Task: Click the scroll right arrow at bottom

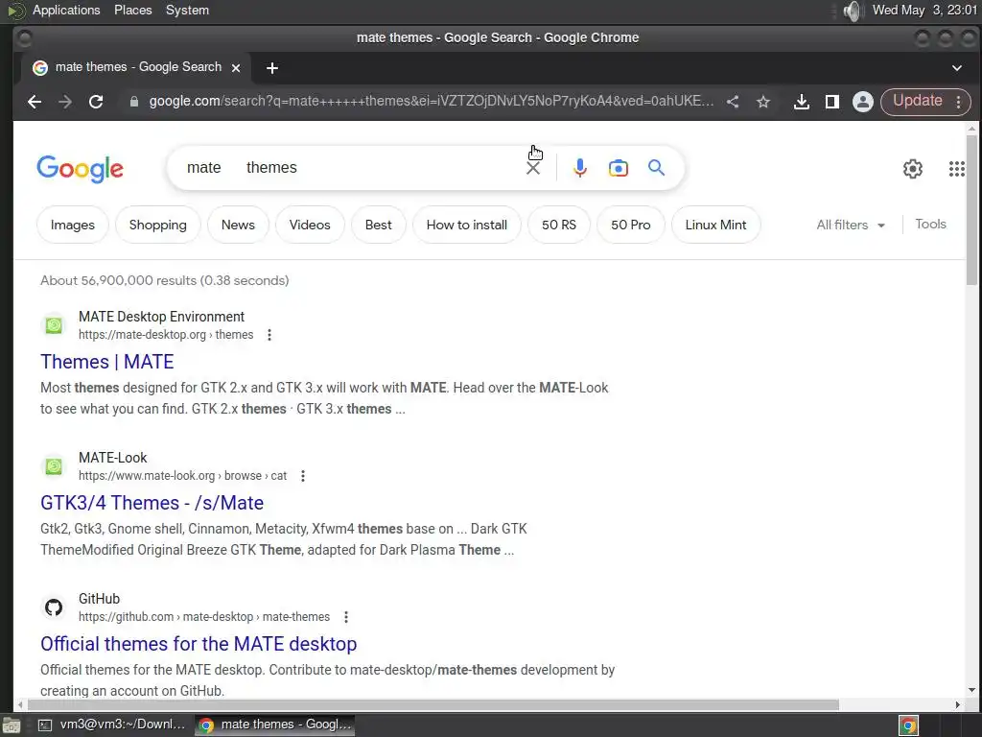Action: [x=957, y=705]
